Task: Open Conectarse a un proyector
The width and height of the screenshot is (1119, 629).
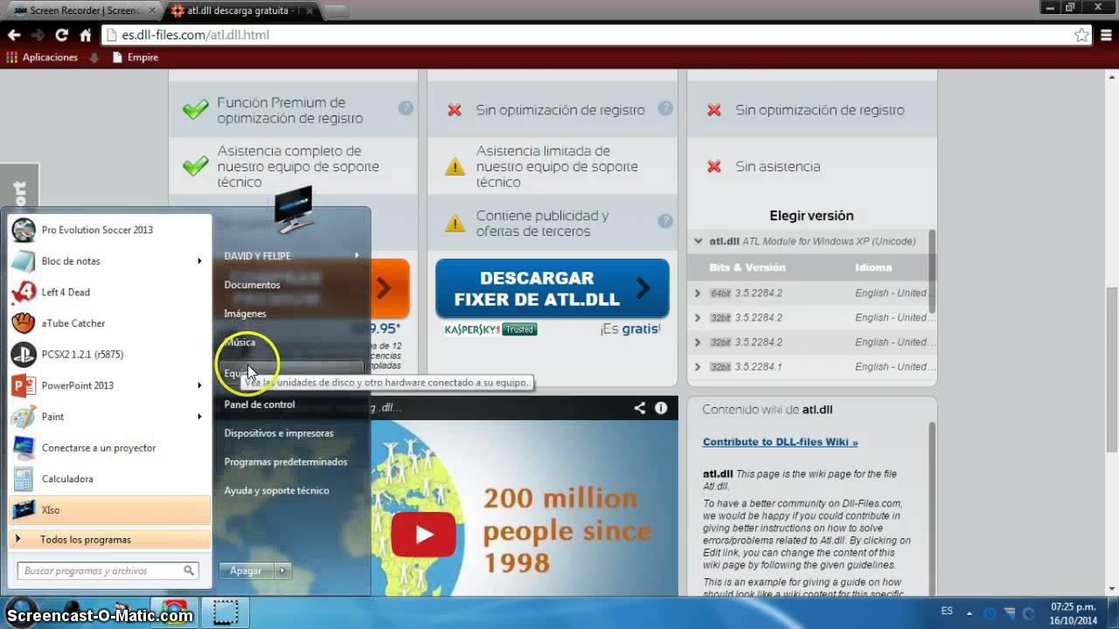Action: point(109,447)
